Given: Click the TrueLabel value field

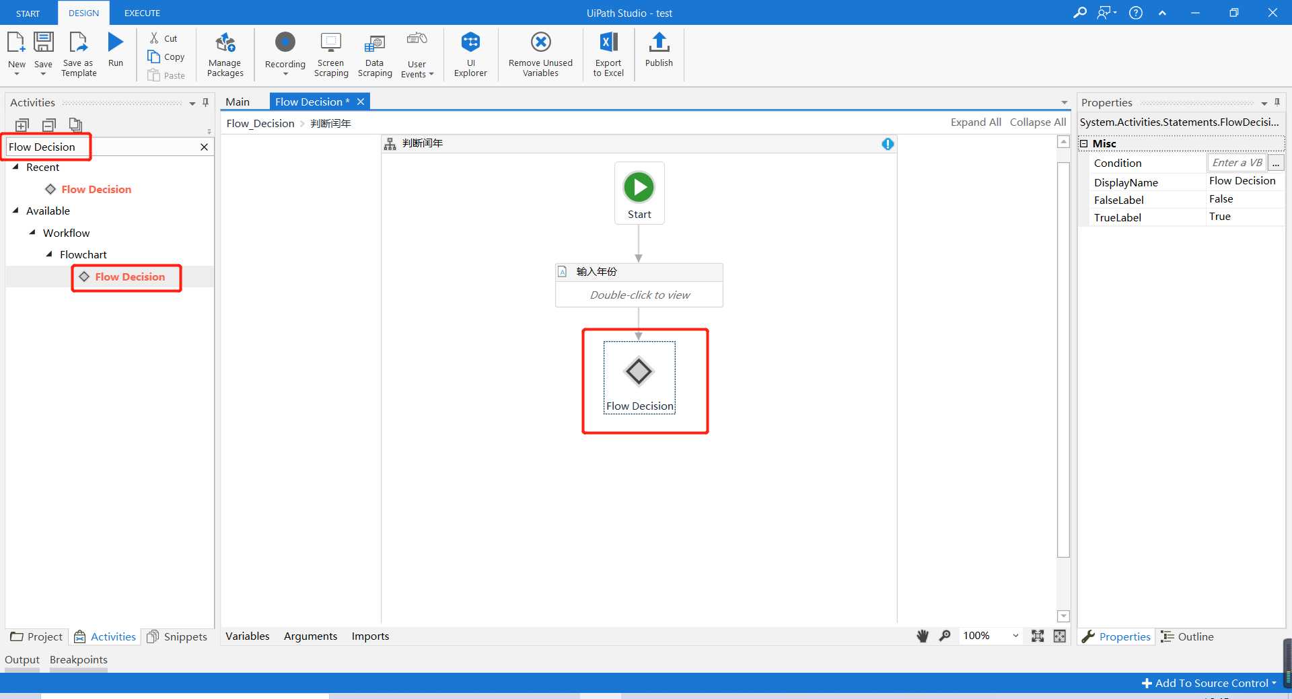Looking at the screenshot, I should 1245,217.
